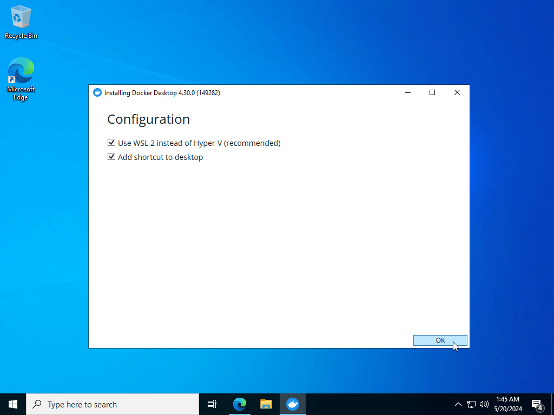This screenshot has height=415, width=554.
Task: Launch Microsoft Edge from taskbar
Action: [x=240, y=404]
